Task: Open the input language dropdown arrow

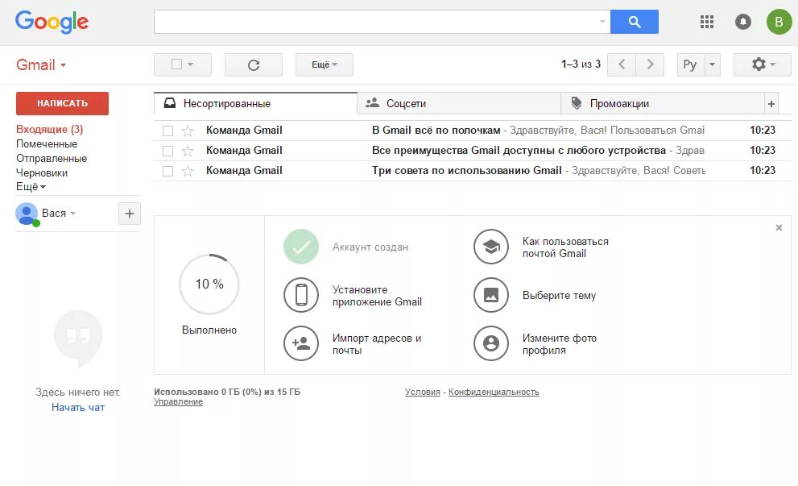Action: point(713,64)
